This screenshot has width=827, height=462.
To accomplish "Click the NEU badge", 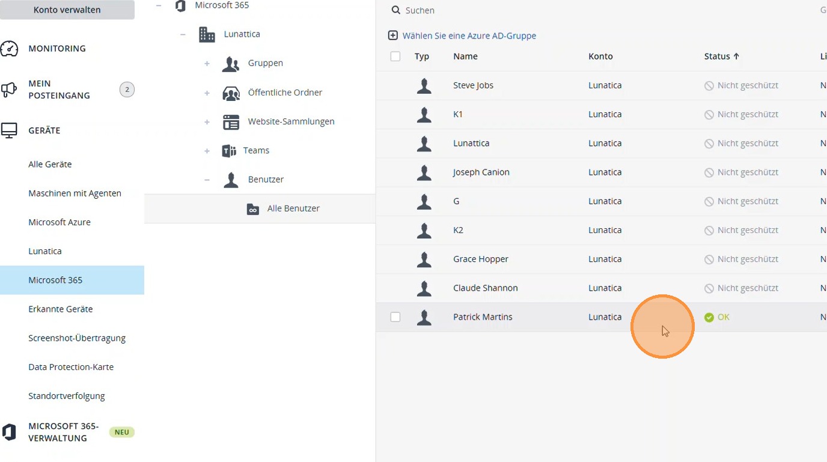I will pyautogui.click(x=122, y=432).
